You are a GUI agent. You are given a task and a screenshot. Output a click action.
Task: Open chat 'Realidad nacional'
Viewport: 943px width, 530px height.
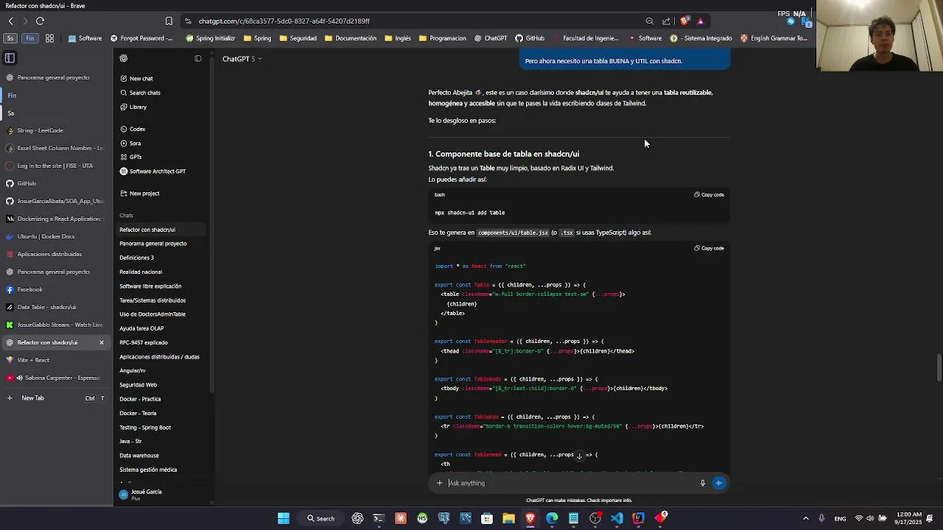click(141, 272)
